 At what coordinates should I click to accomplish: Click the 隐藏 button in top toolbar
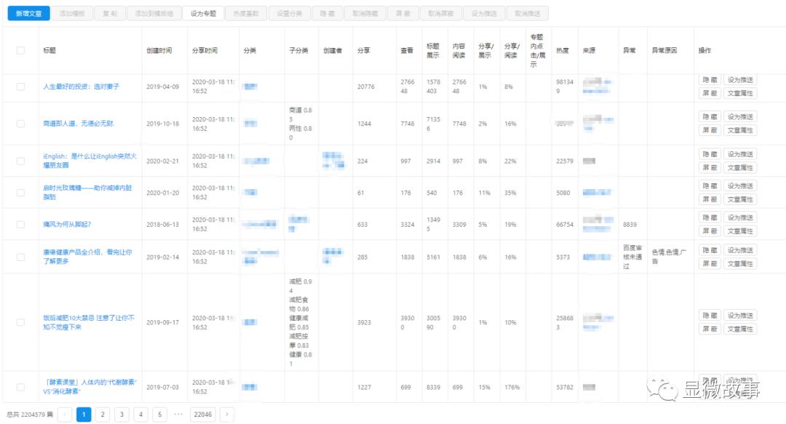tap(327, 14)
